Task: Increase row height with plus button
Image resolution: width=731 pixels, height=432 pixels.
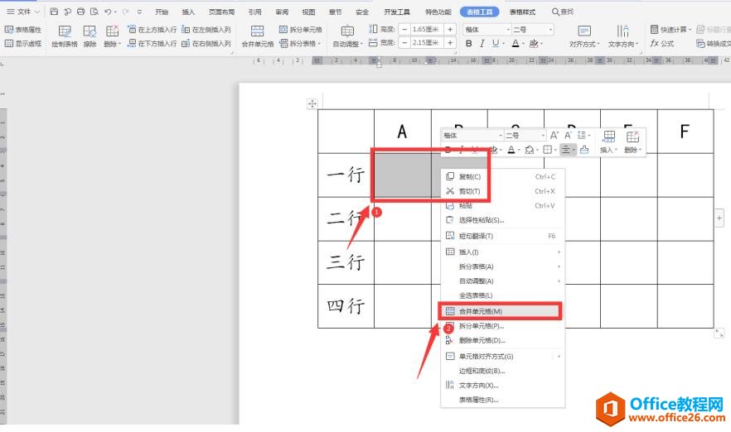Action: (450, 29)
